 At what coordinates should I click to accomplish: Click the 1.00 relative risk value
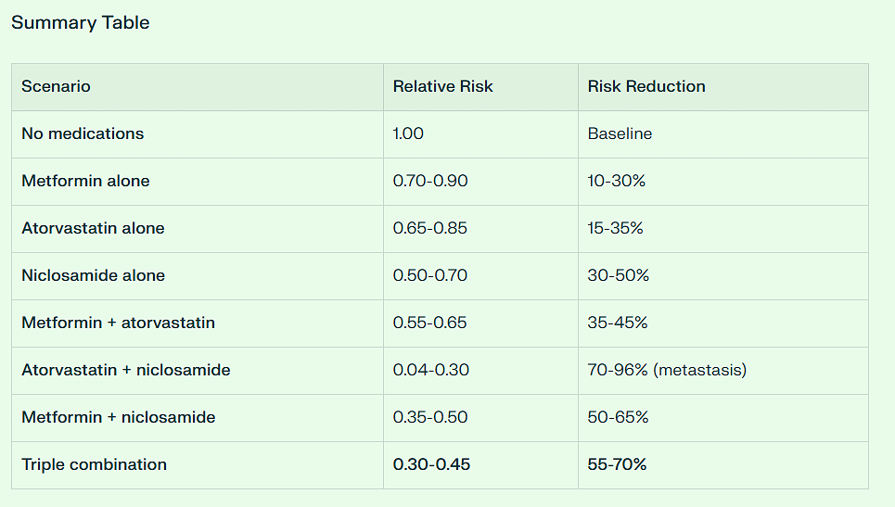click(x=408, y=133)
